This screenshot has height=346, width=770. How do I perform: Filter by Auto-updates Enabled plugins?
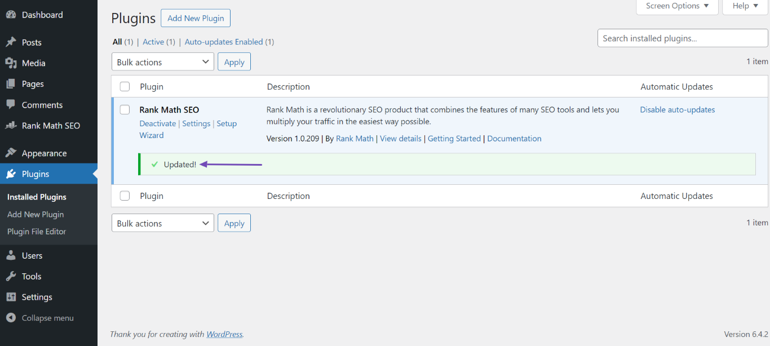(224, 42)
